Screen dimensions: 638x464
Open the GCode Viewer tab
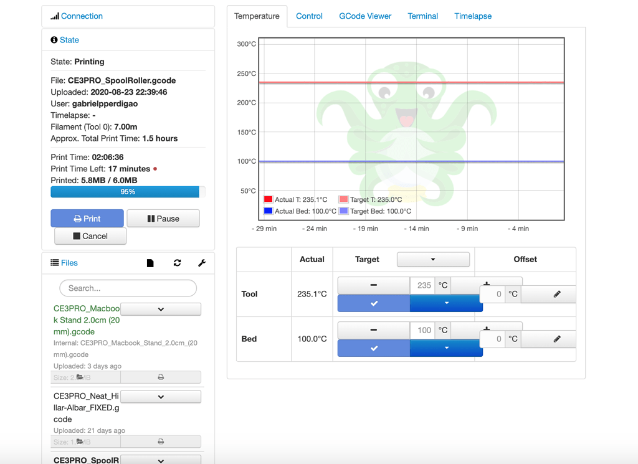click(365, 16)
